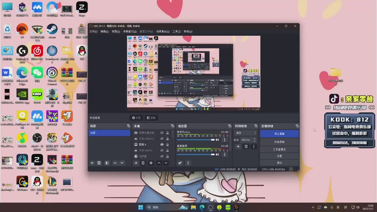Move the scene up with arrow
Screen dimensions: 377x212
(x=115, y=163)
